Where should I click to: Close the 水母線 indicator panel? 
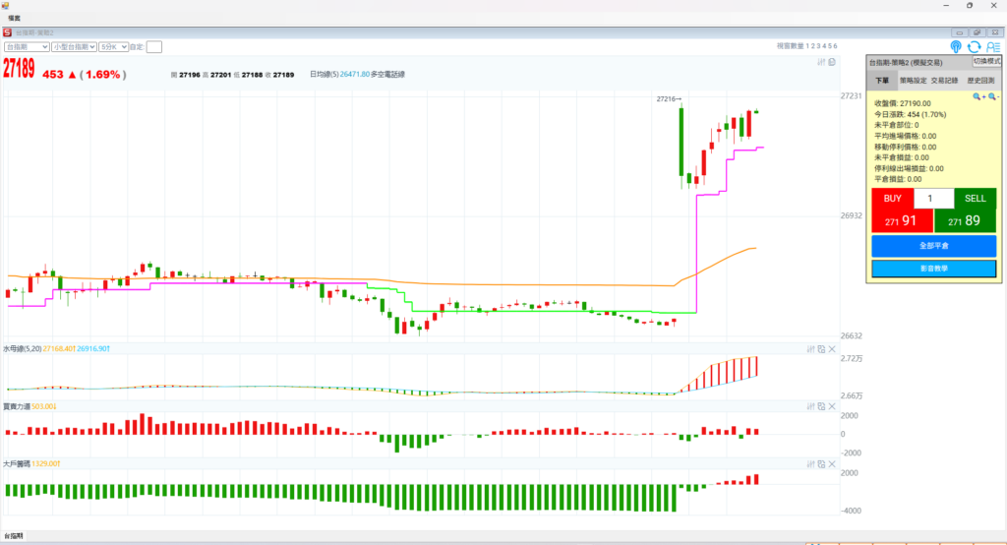832,349
